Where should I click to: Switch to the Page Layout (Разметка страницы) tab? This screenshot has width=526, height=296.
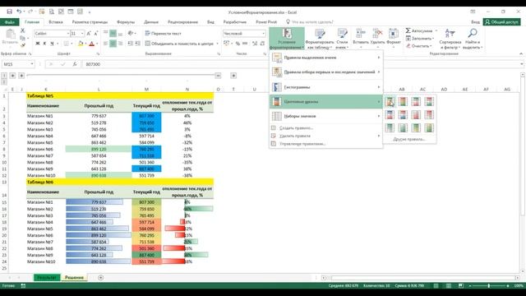click(90, 22)
